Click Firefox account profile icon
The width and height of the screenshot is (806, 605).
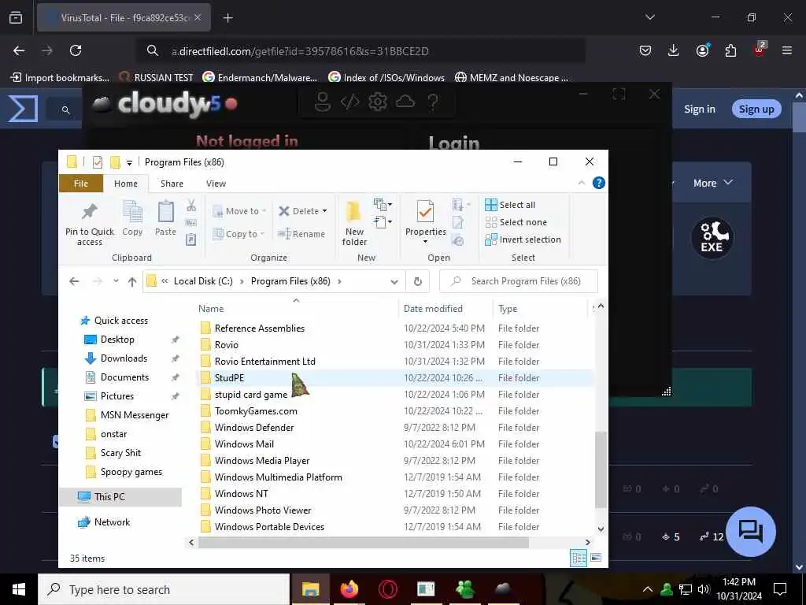[702, 50]
